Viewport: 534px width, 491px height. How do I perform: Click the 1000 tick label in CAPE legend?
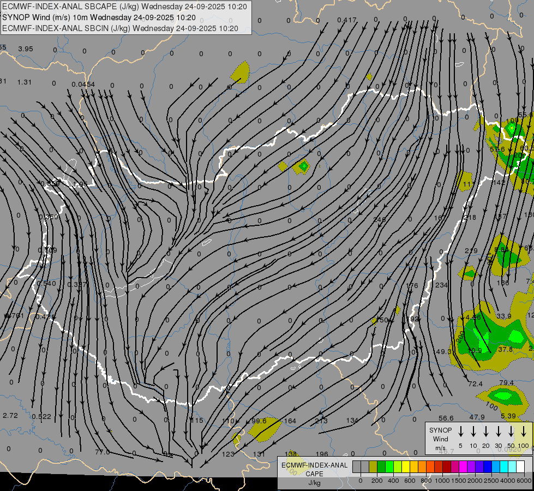(442, 481)
